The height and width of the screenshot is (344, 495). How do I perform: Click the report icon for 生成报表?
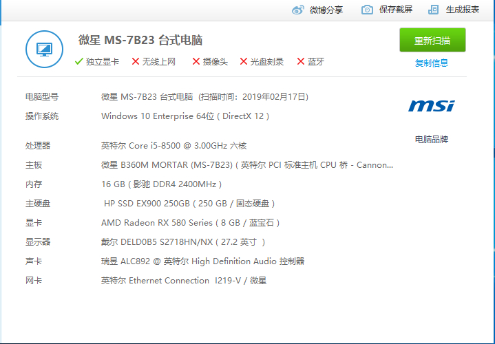433,10
